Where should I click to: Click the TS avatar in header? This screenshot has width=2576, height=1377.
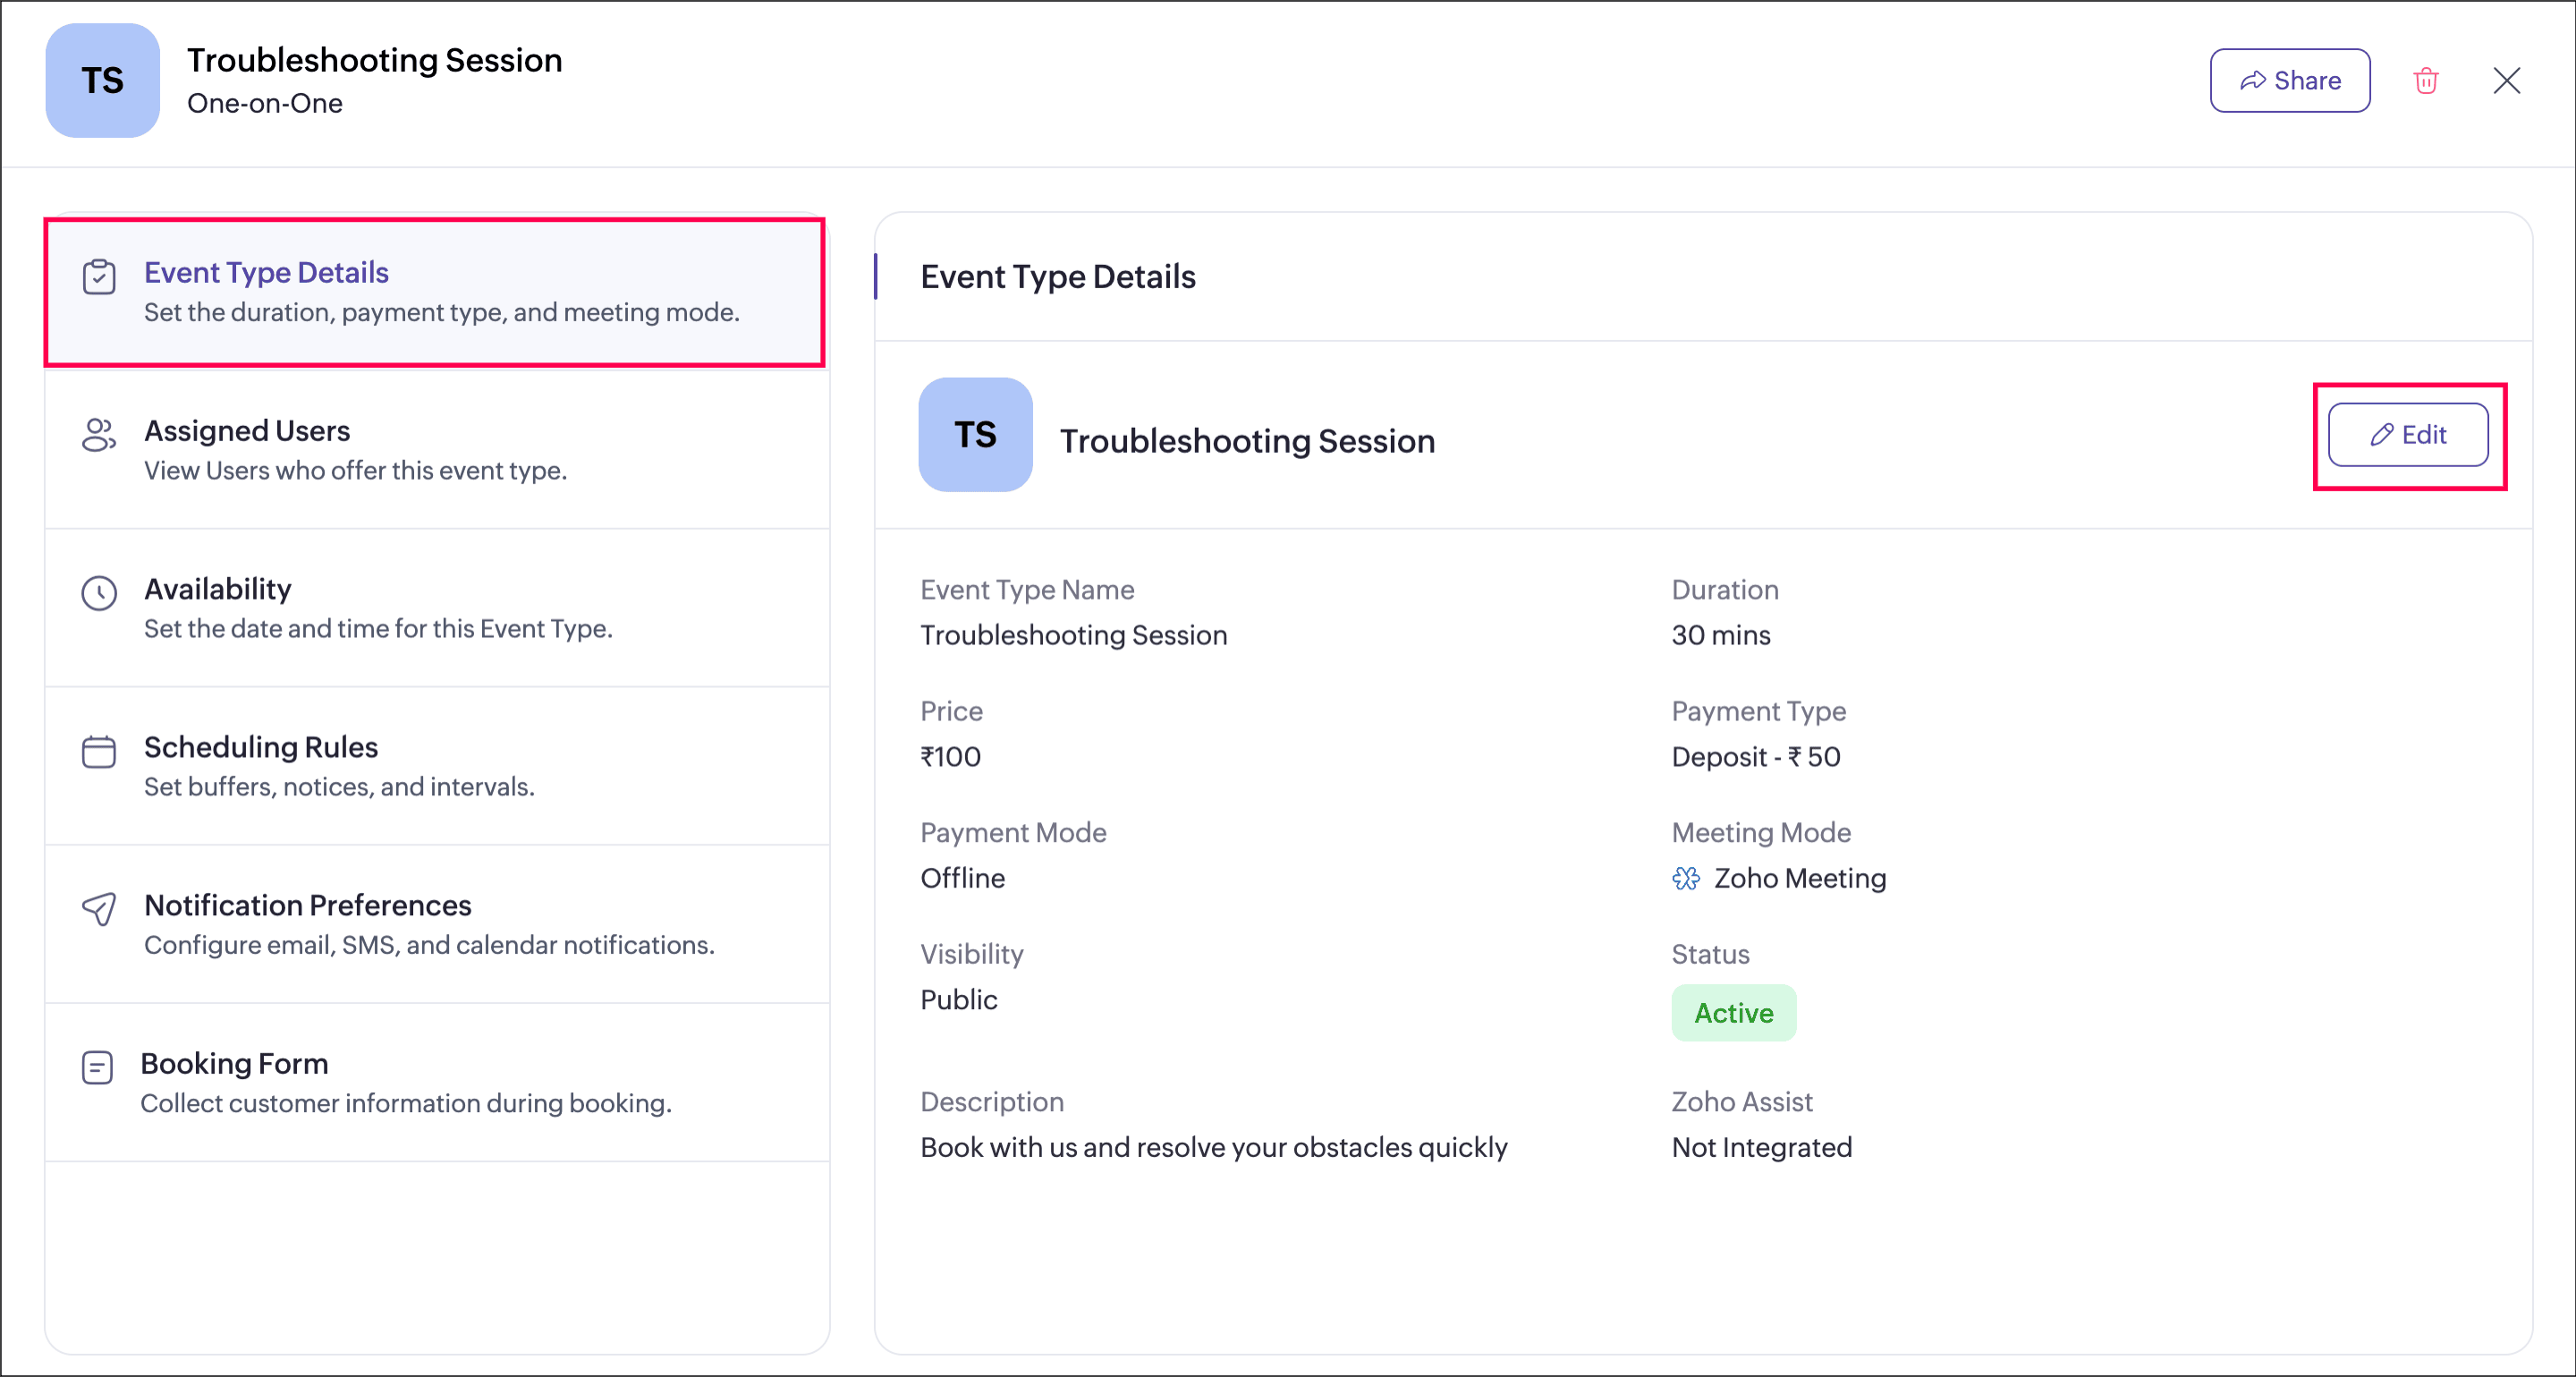click(102, 81)
